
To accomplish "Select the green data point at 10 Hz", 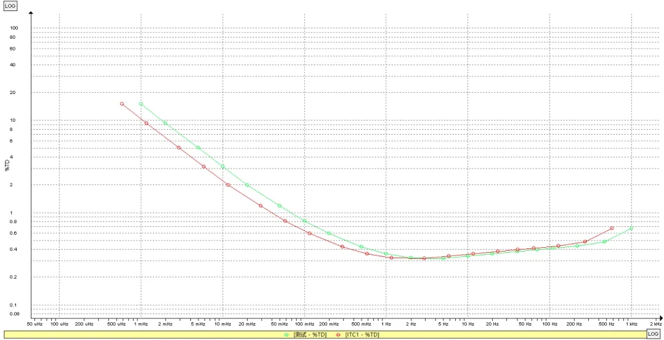I will (x=468, y=256).
